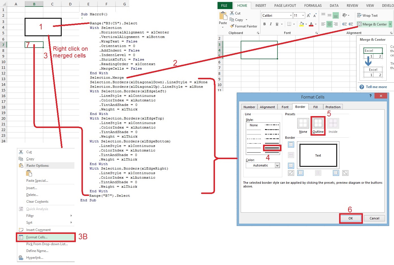Click diagonal-up border button in Format Cells
The height and width of the screenshot is (265, 394).
pyautogui.click(x=291, y=173)
